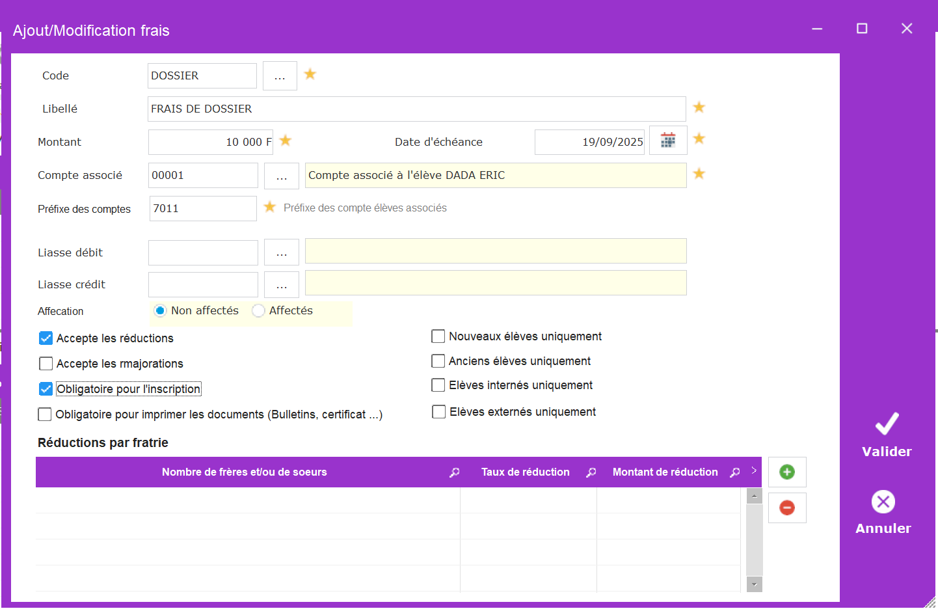Click search icon in Nombre de frères column
The width and height of the screenshot is (938, 611).
coord(454,472)
